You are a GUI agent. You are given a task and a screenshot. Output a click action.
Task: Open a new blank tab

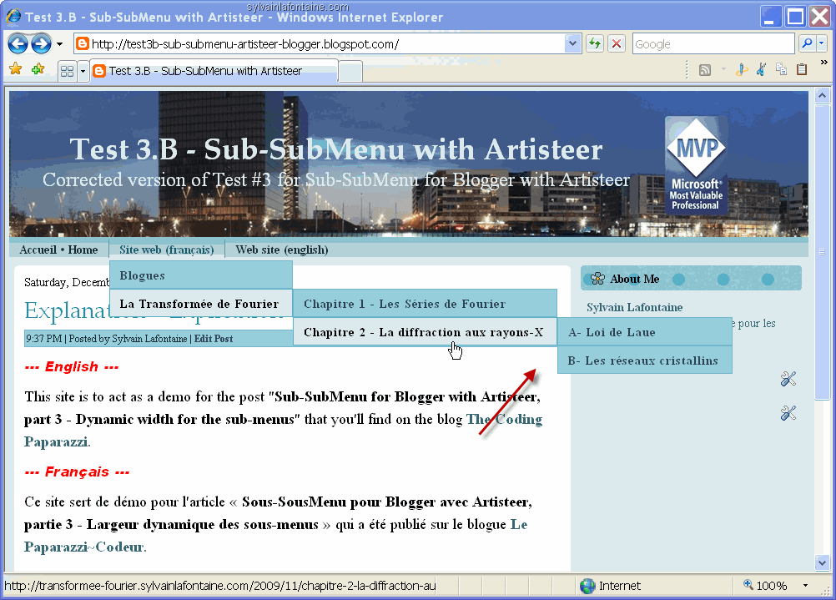tap(350, 72)
